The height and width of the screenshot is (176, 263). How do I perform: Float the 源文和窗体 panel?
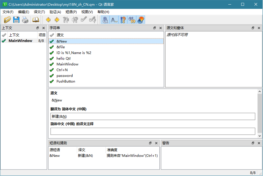[253, 28]
